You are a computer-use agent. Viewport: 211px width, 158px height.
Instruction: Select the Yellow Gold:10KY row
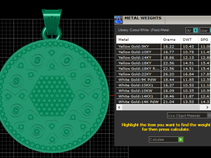(164, 52)
